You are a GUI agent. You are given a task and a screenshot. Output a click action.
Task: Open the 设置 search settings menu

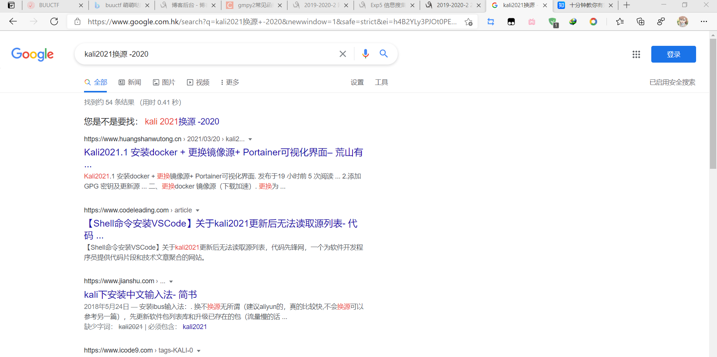pos(357,82)
